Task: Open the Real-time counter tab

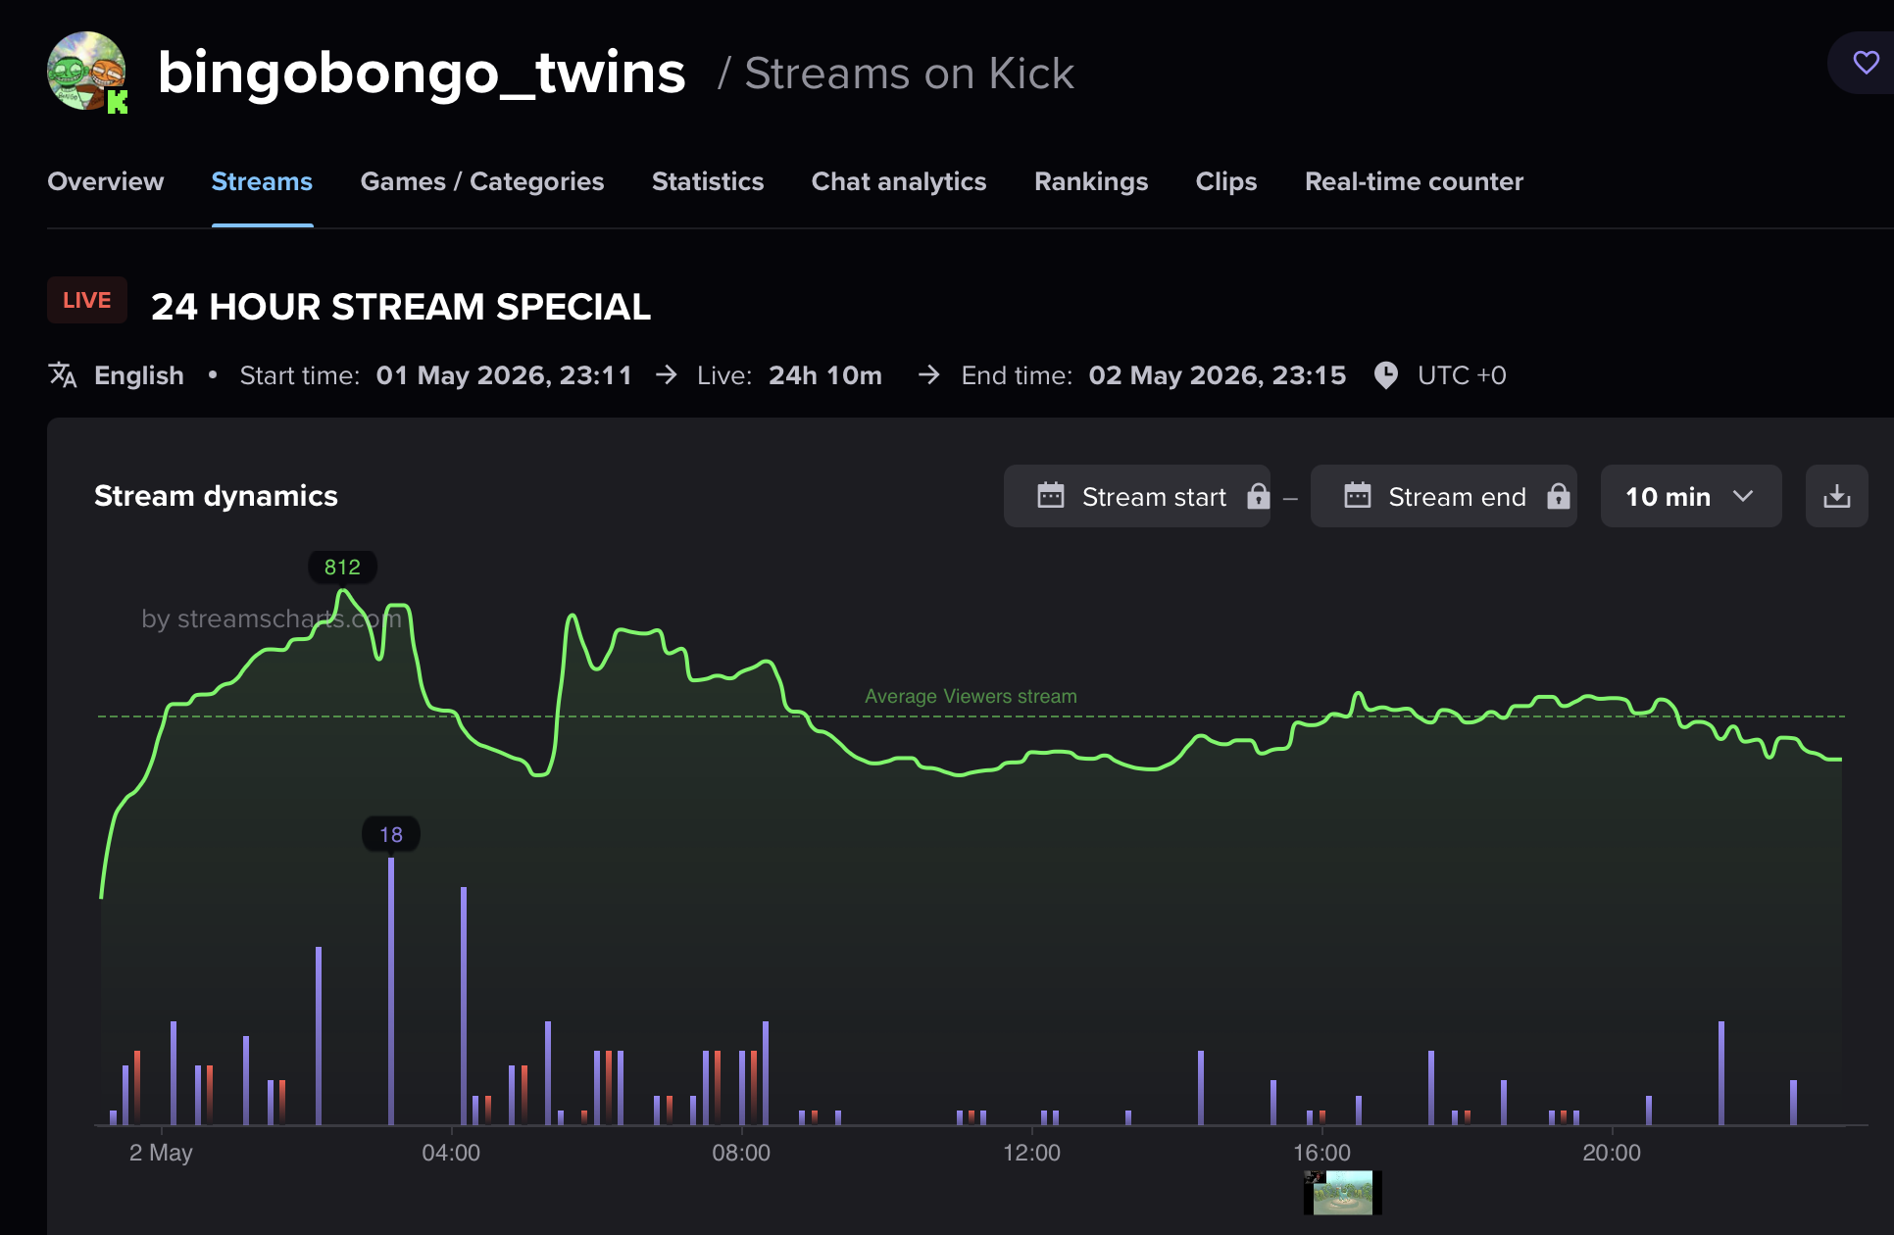Action: click(1414, 181)
